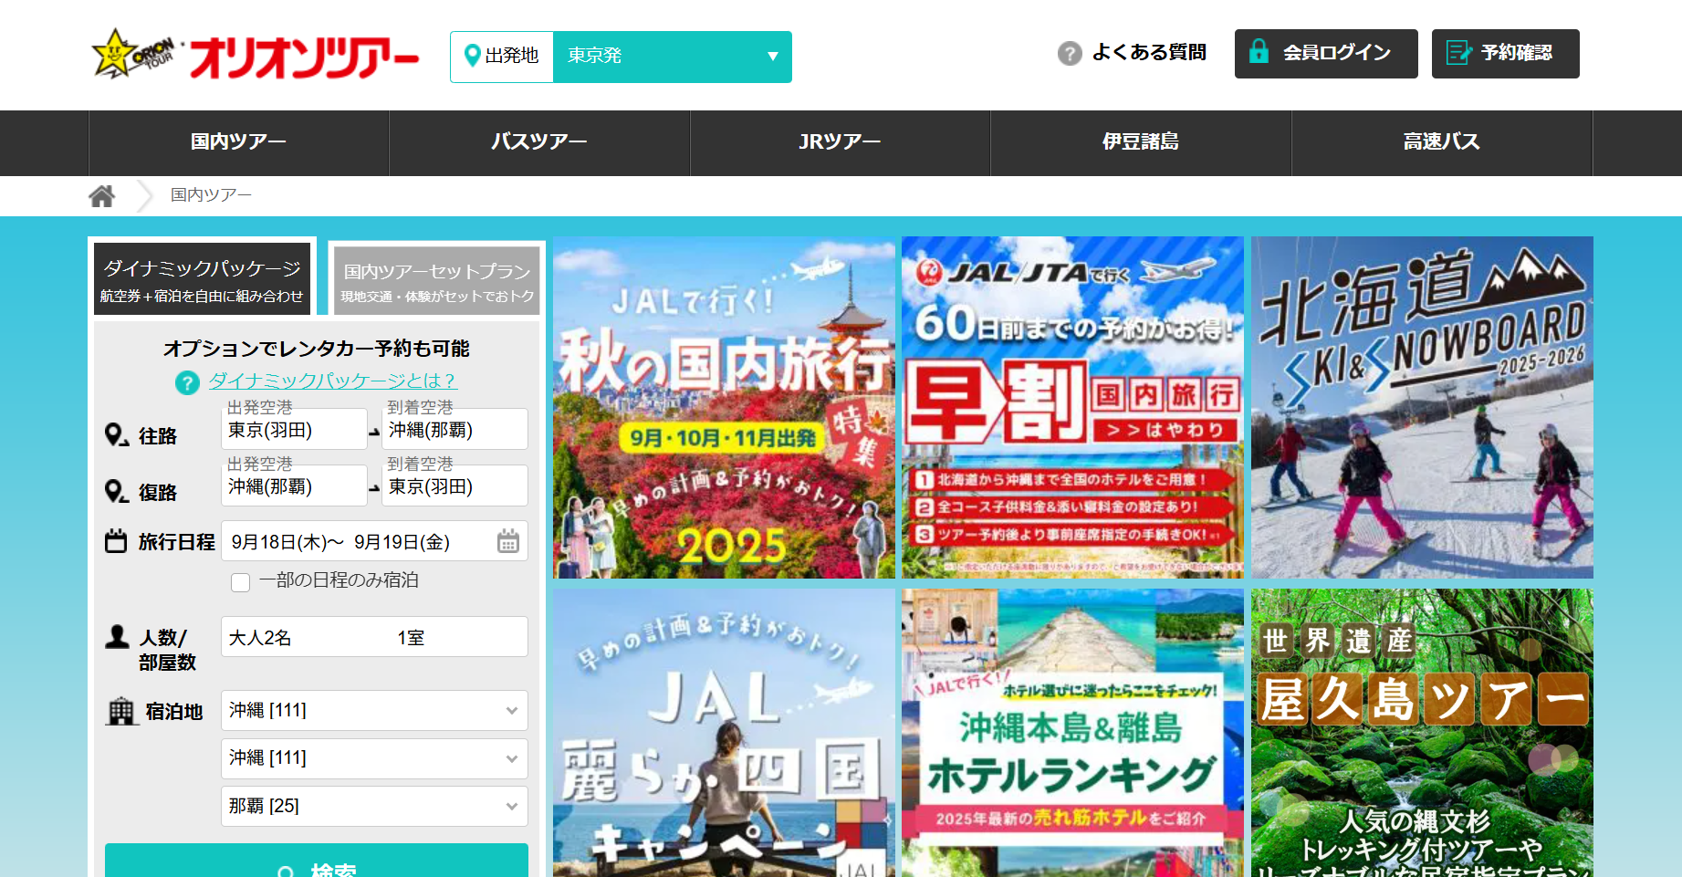
Task: Open よくある質問 link
Action: pyautogui.click(x=1149, y=53)
